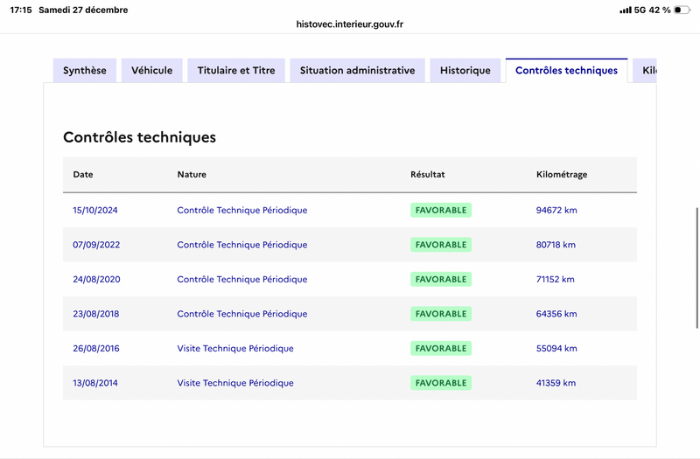700x459 pixels.
Task: Tap the histovec.interieur.gouv.fr address bar
Action: pyautogui.click(x=350, y=24)
